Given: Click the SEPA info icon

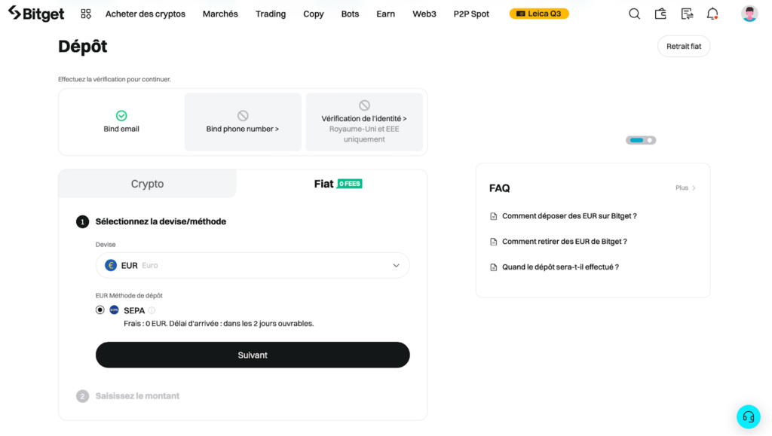Looking at the screenshot, I should pos(150,309).
